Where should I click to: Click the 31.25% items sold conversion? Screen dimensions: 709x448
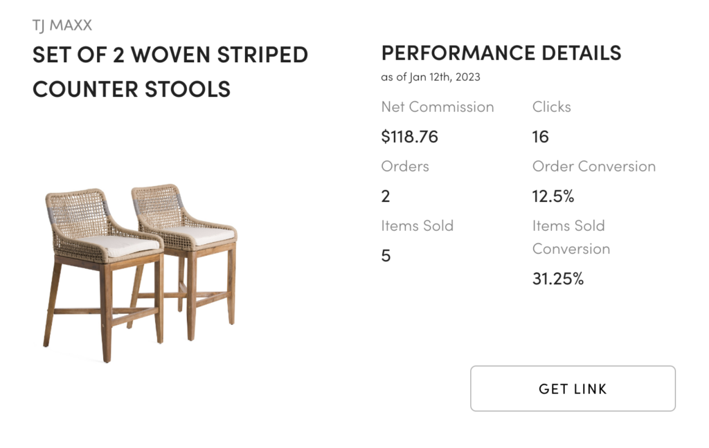pyautogui.click(x=557, y=279)
